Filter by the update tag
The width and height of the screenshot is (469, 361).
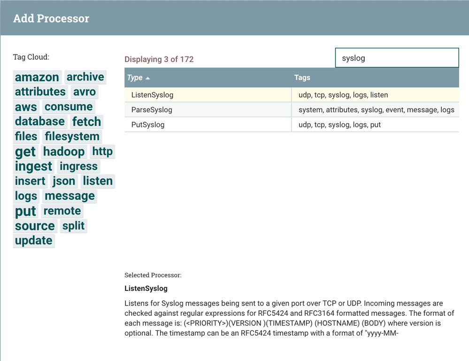coord(34,241)
